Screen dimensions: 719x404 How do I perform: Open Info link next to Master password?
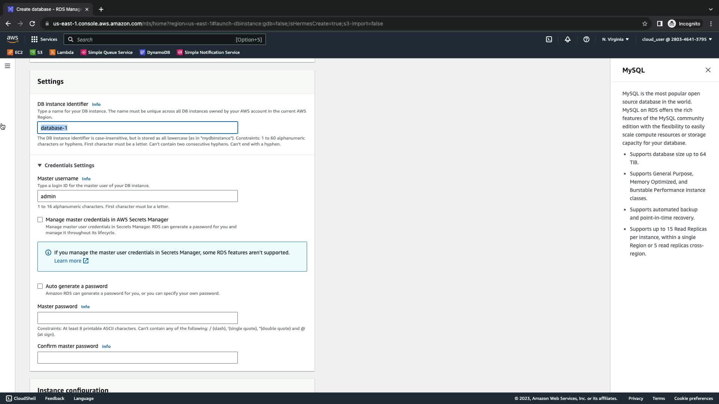(x=85, y=307)
